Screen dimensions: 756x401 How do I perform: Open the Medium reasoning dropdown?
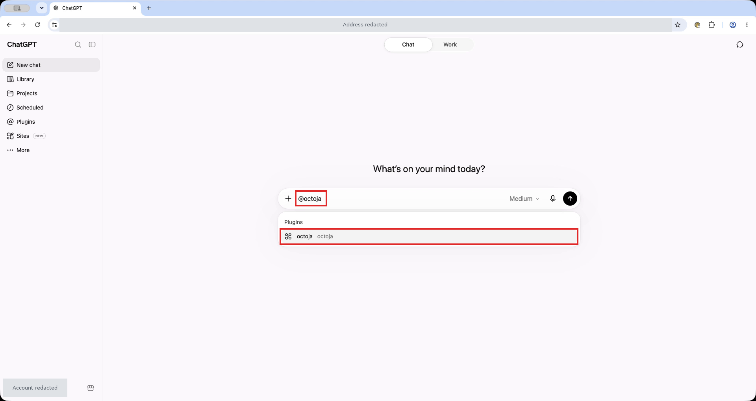pyautogui.click(x=524, y=199)
